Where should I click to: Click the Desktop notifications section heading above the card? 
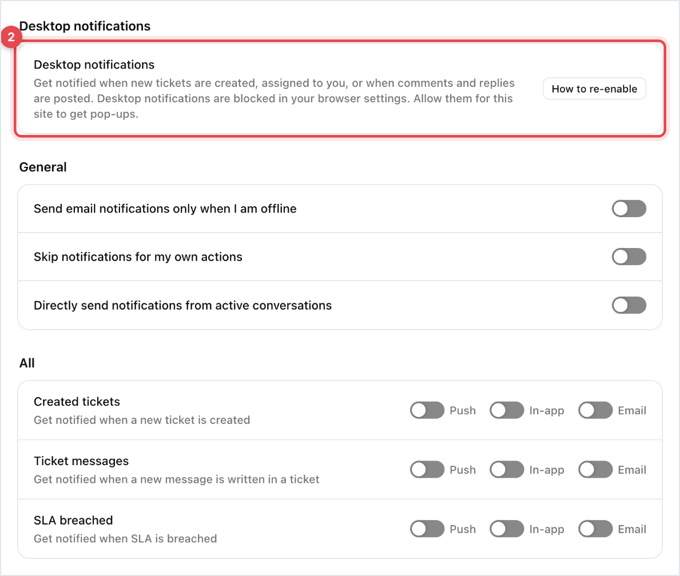(x=85, y=26)
